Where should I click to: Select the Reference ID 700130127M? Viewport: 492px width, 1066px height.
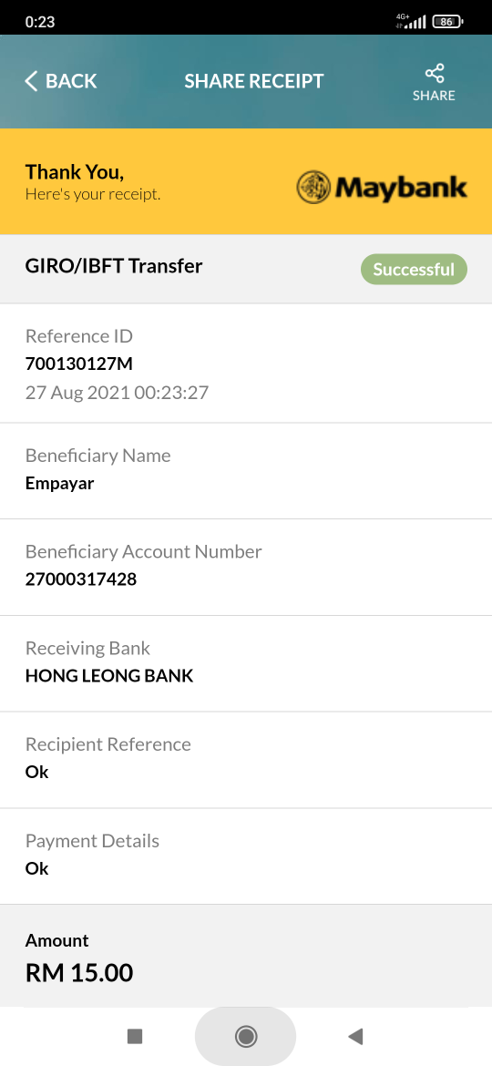79,364
